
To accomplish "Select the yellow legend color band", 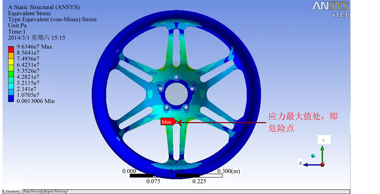I will click(x=11, y=62).
